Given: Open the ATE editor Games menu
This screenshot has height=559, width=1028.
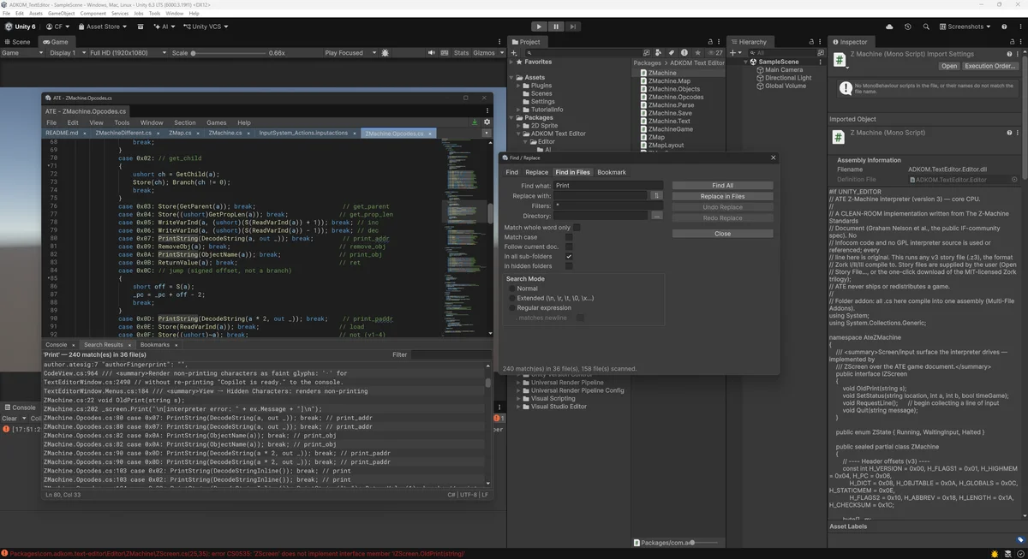Looking at the screenshot, I should coord(217,122).
